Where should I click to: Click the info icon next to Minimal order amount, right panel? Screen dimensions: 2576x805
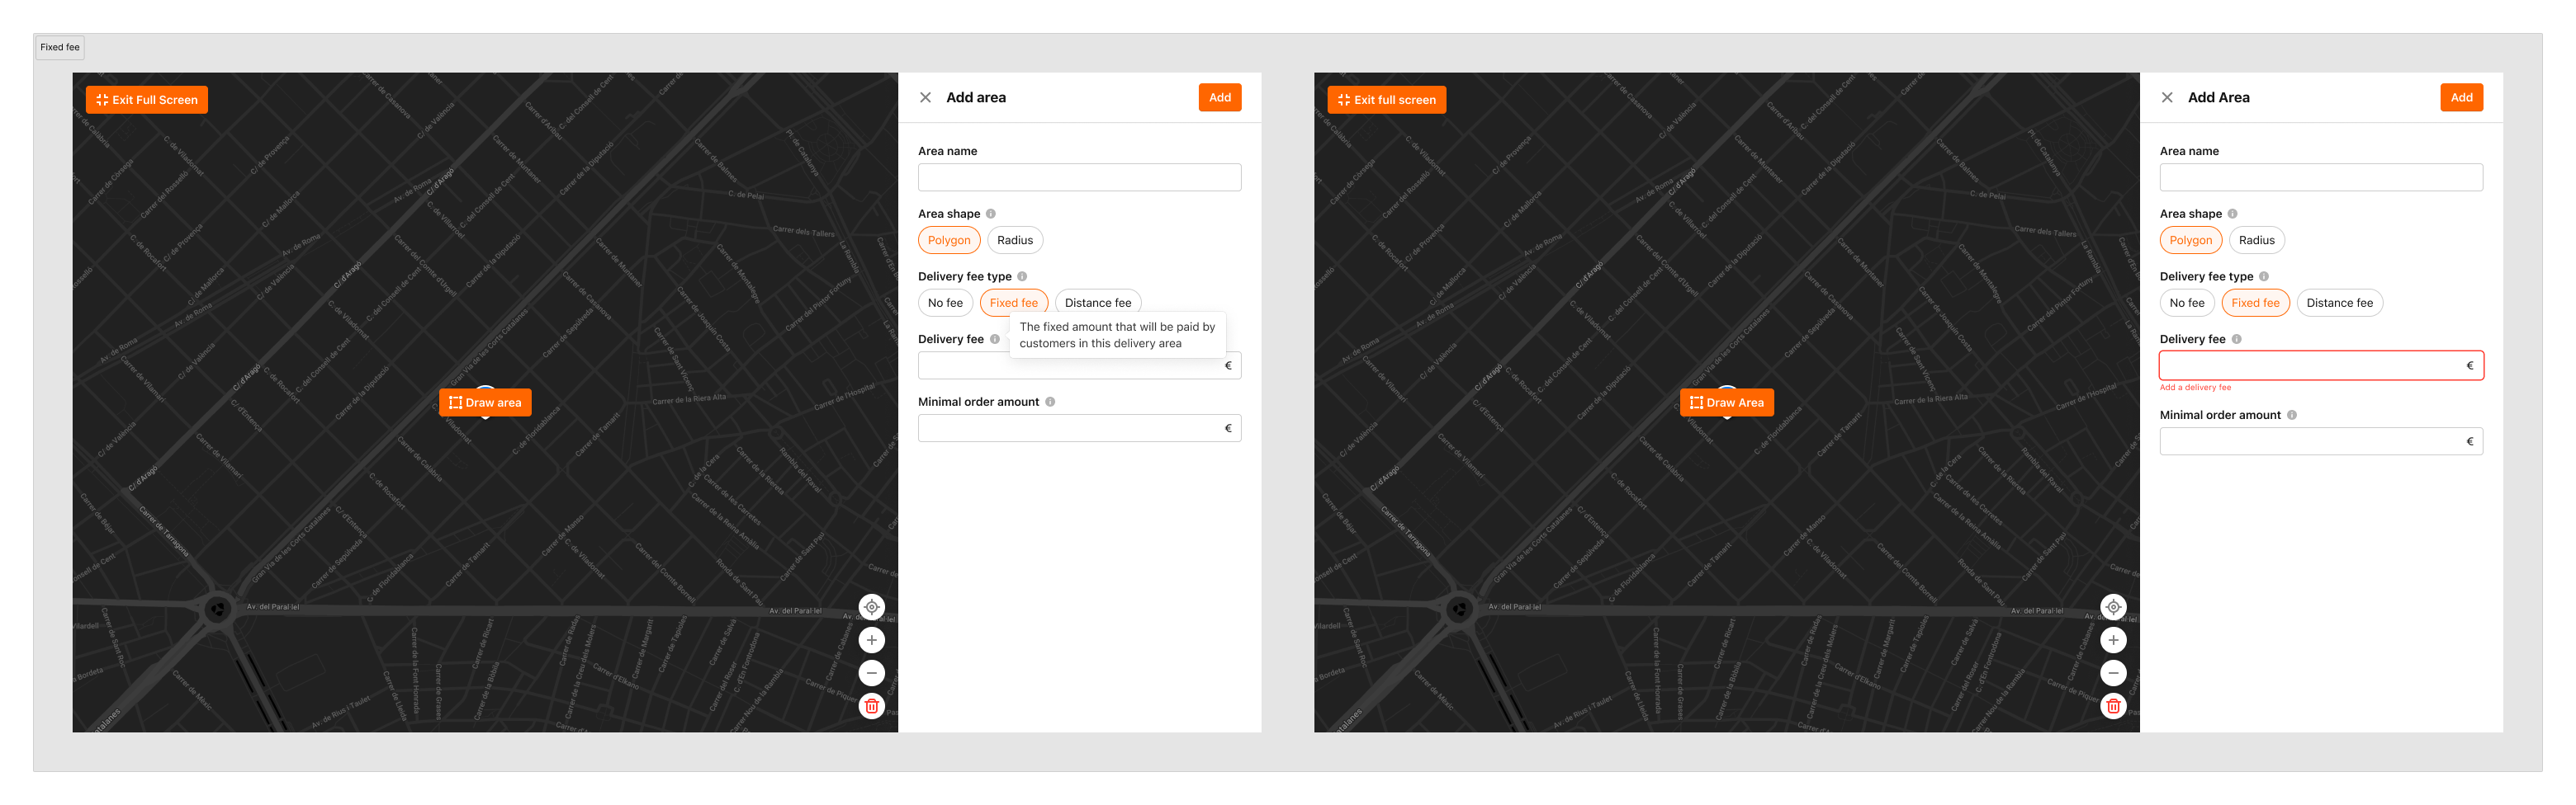click(x=2292, y=416)
